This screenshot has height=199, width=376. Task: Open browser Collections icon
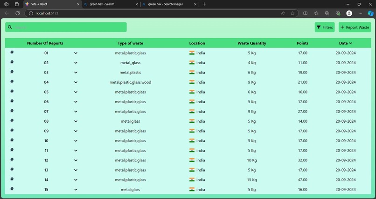pos(327,13)
